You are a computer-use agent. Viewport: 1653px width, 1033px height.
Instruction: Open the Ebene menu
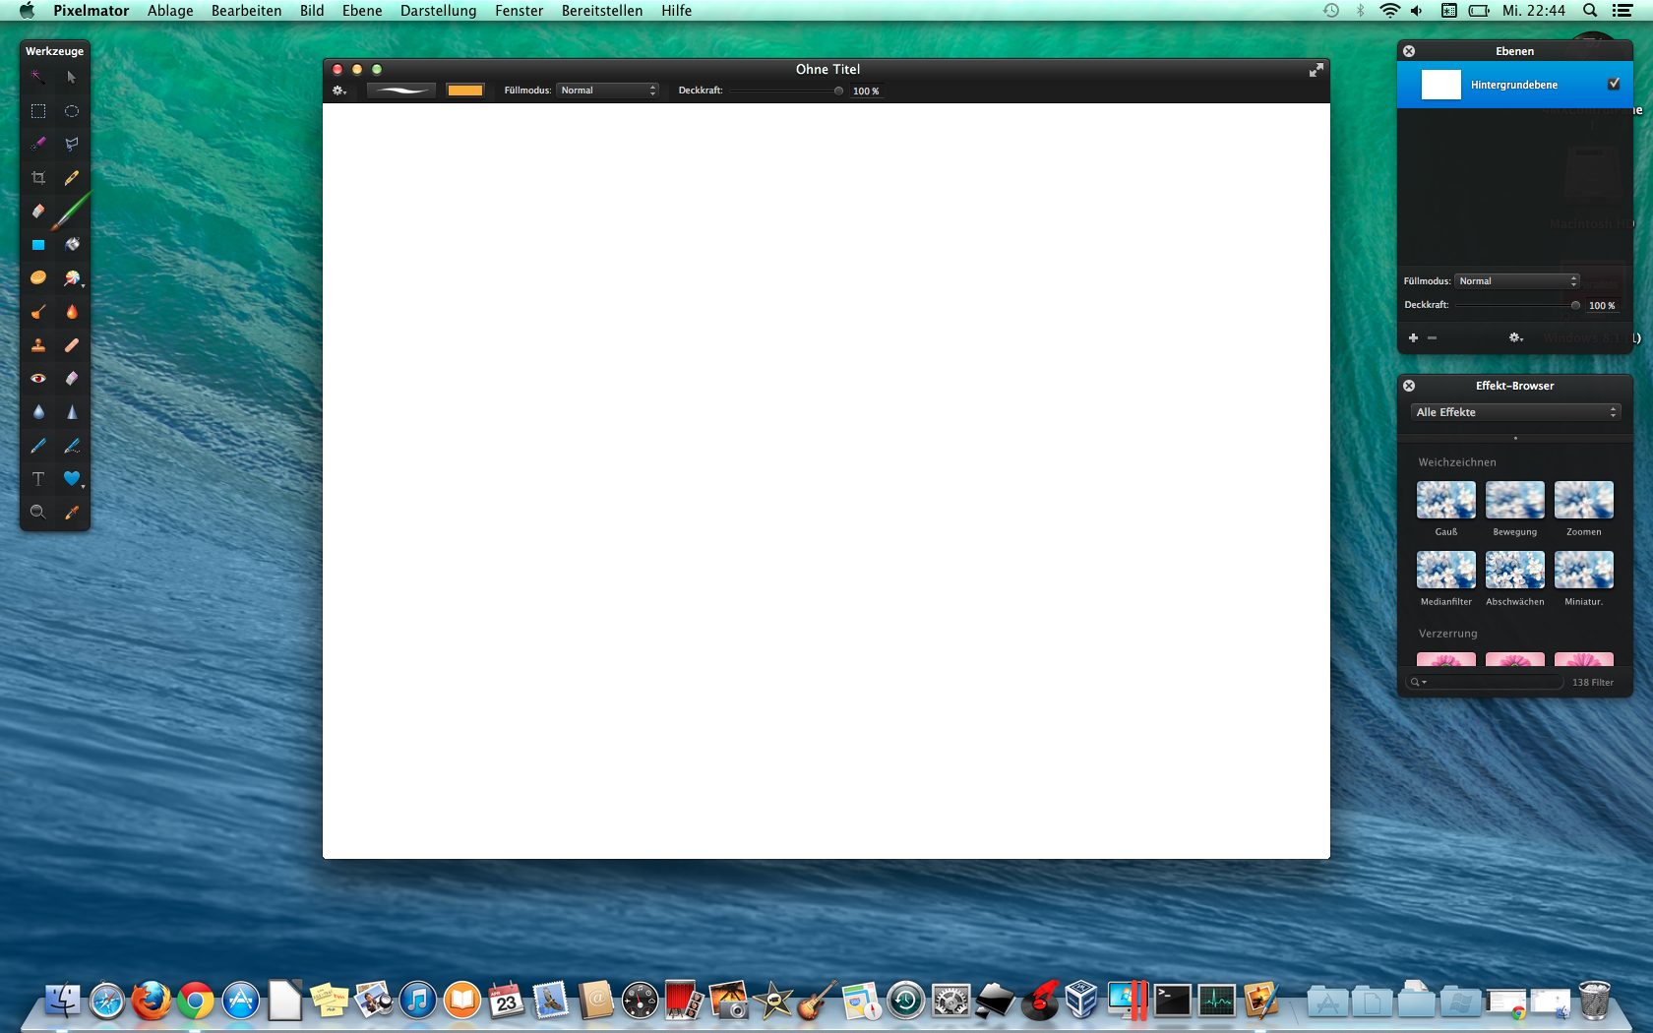point(362,11)
